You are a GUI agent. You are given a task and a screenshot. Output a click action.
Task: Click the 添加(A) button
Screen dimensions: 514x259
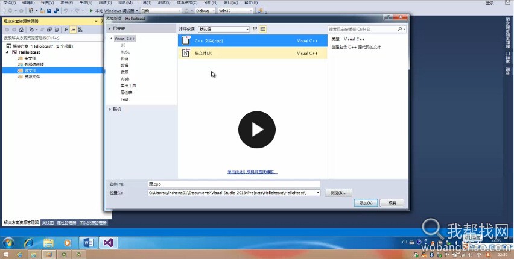(366, 203)
